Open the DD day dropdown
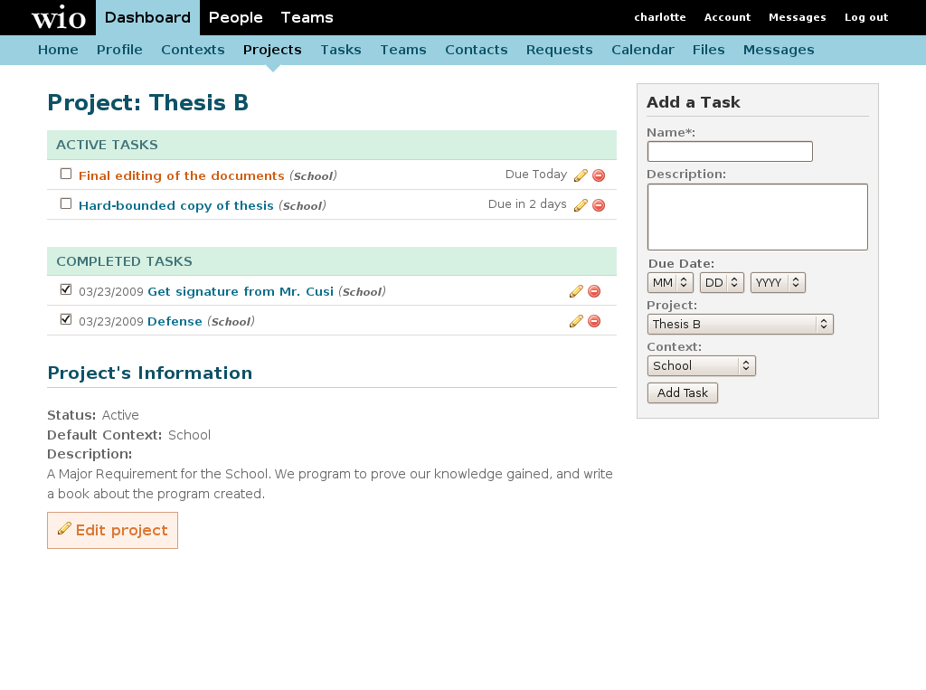The image size is (926, 690). (722, 283)
